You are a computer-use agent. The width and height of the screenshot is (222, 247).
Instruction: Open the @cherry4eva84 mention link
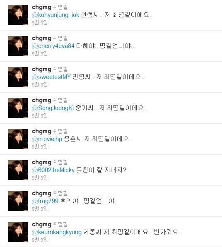coord(53,46)
